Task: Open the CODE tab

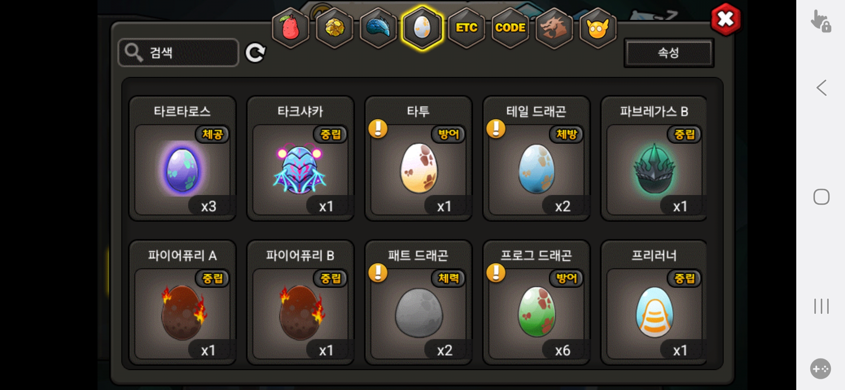Action: point(510,28)
